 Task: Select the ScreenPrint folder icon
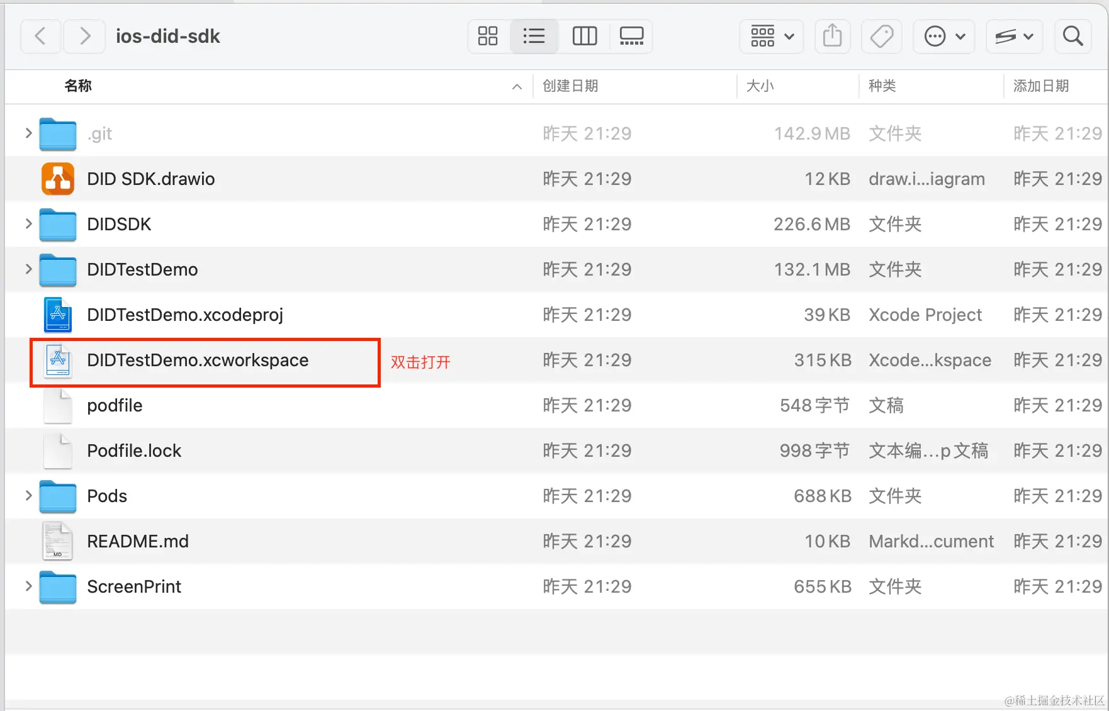[x=58, y=587]
